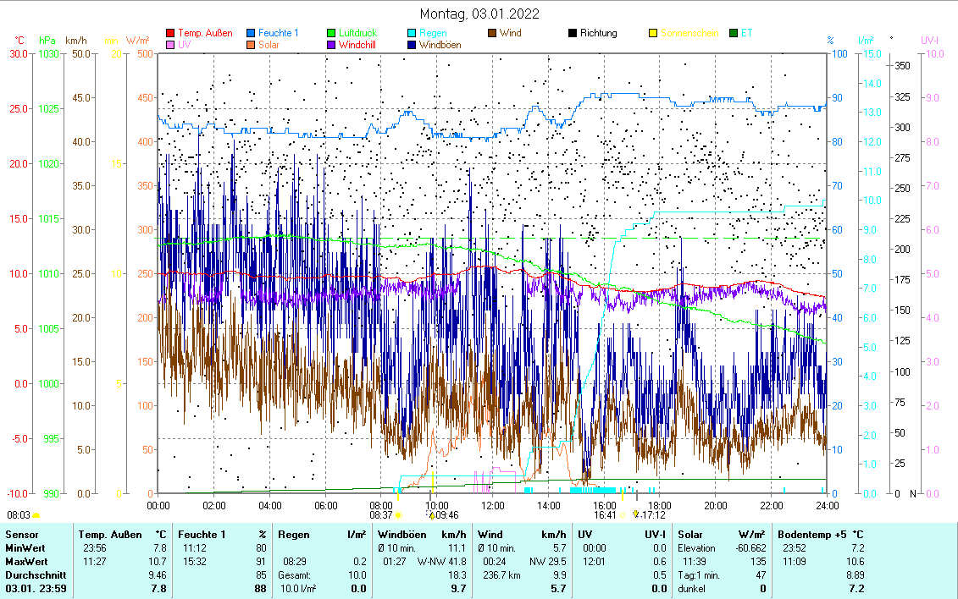Click the Windböen column header in table

pos(402,535)
